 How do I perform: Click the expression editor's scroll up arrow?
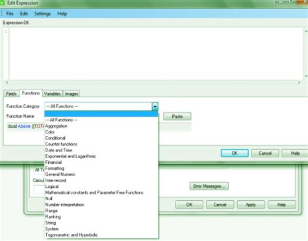tap(306, 31)
